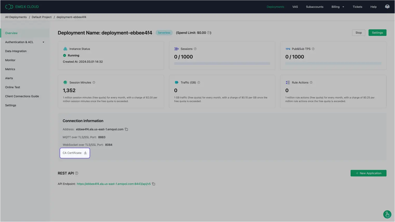This screenshot has width=395, height=222.
Task: Go to the Subaccounts page
Action: [314, 7]
